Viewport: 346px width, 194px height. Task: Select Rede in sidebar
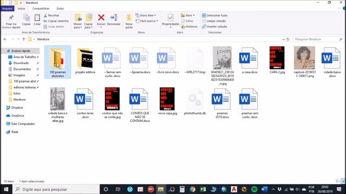[x=15, y=132]
